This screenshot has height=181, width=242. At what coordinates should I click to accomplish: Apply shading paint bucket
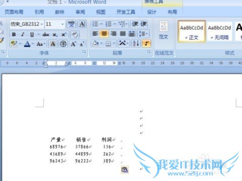95,44
